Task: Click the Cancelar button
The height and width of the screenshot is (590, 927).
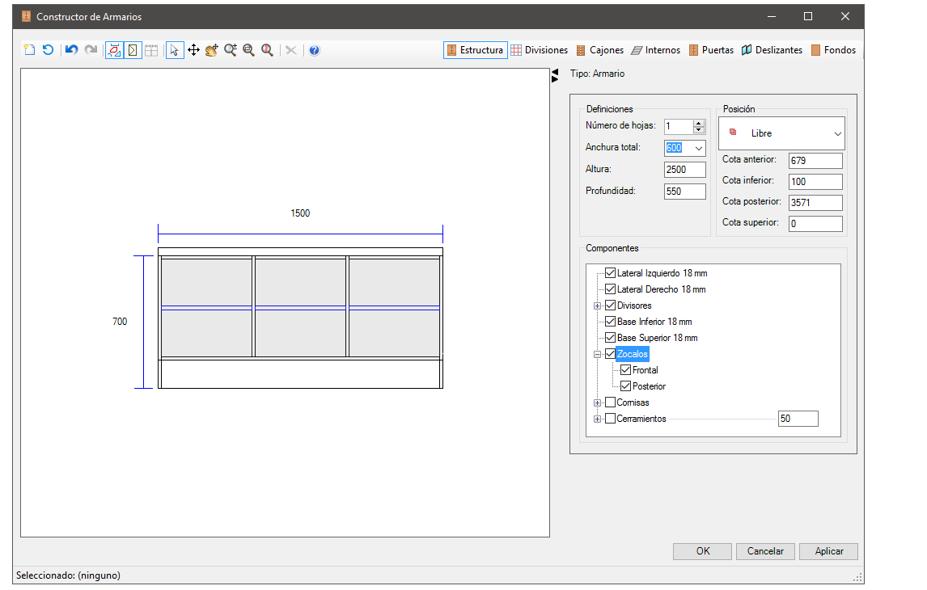Action: tap(765, 551)
